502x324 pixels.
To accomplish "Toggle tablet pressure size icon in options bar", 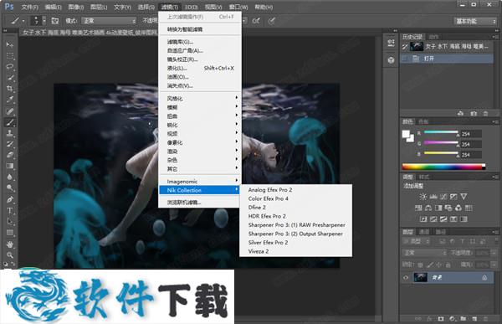I will click(271, 21).
